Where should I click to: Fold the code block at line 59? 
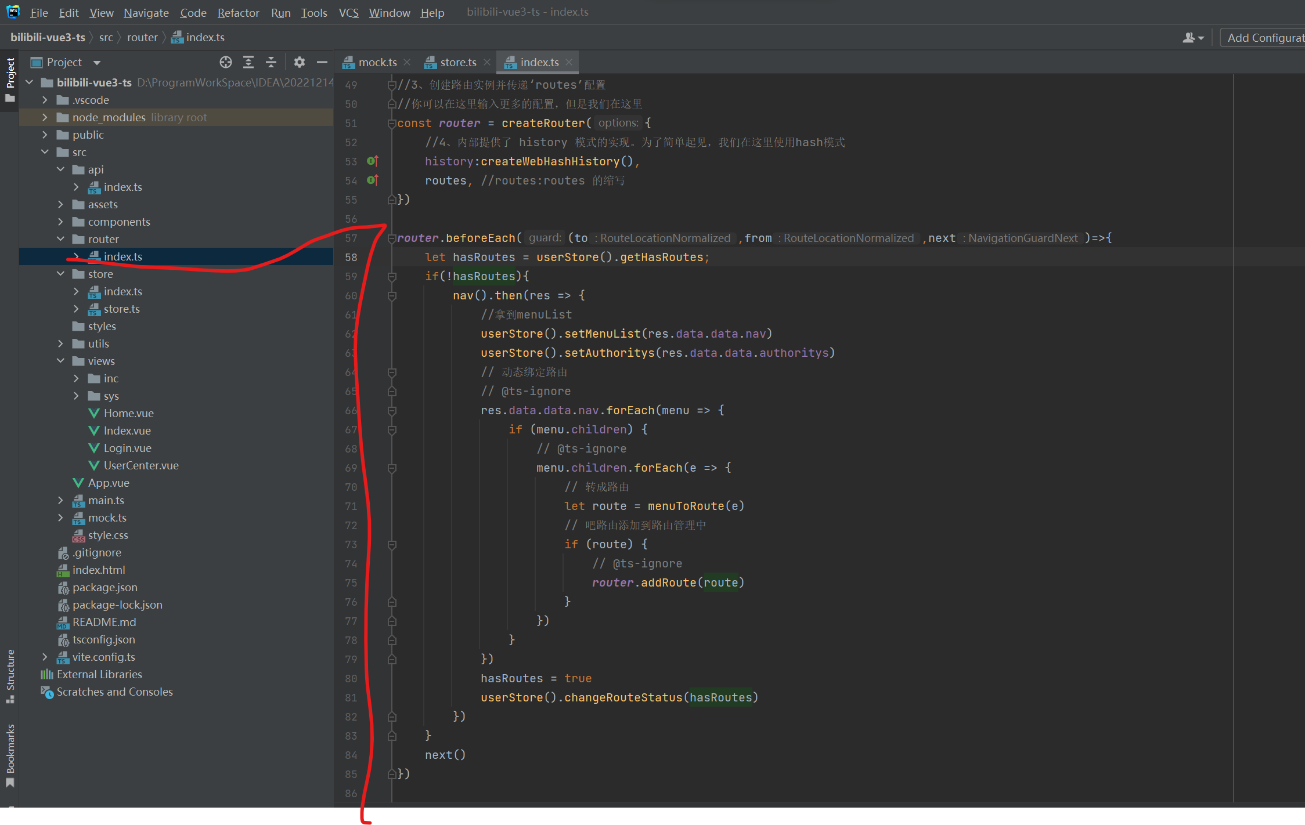[x=392, y=277]
